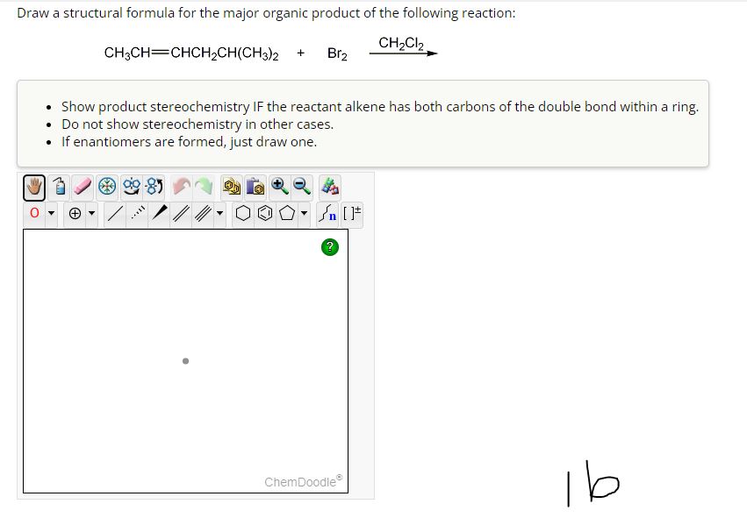
Task: Click the flip vertically rotate tool
Action: pos(154,187)
